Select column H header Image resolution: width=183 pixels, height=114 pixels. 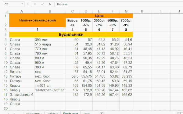(x=142, y=11)
